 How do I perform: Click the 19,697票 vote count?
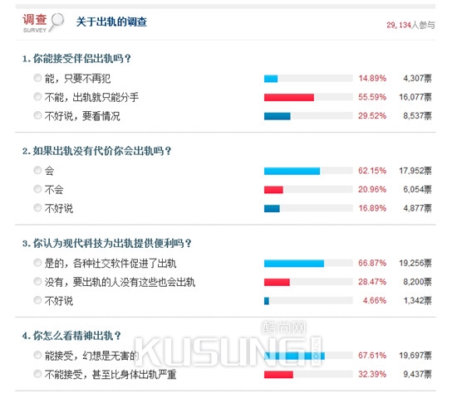pos(415,355)
